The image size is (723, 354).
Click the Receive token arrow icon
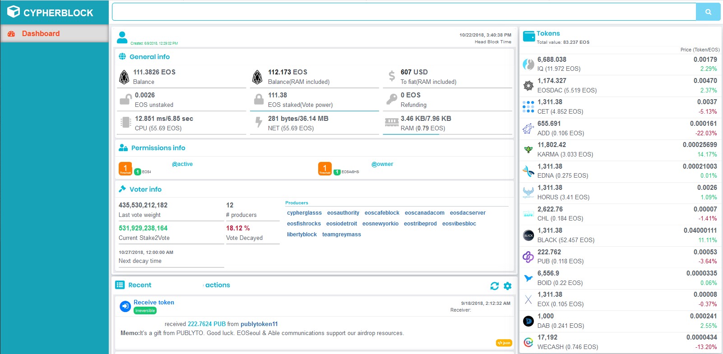[125, 306]
